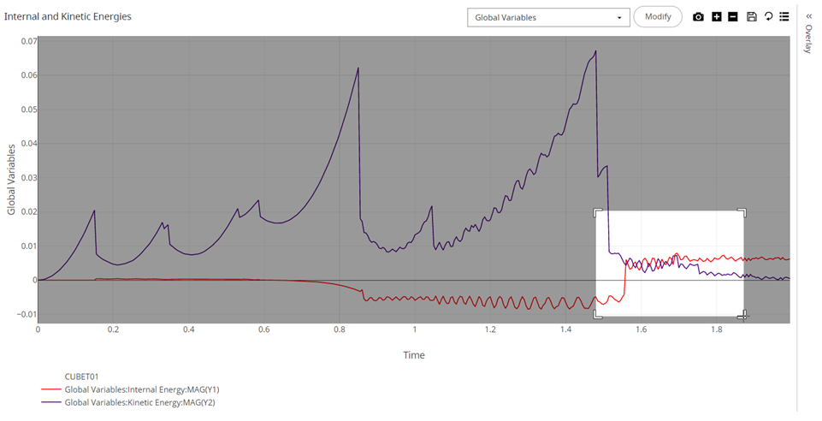Click the 0.8 x-axis tick label

point(340,329)
